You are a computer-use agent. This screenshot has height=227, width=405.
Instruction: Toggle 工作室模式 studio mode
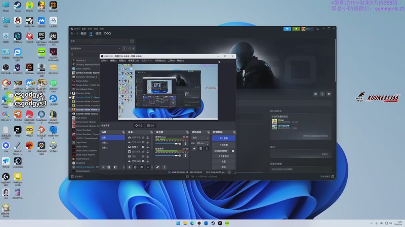click(223, 156)
